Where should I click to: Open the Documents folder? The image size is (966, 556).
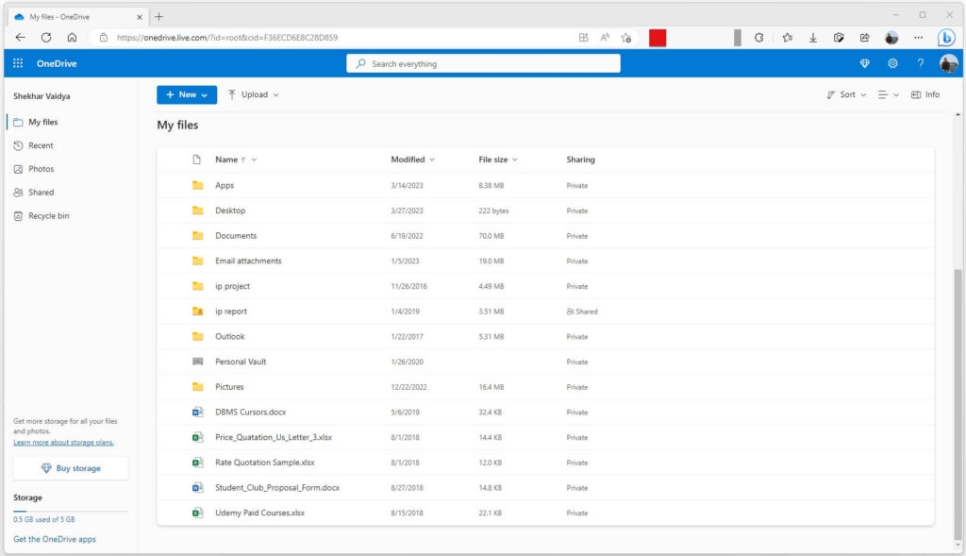236,235
